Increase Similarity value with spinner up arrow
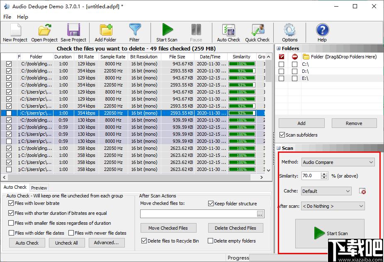 click(324, 174)
